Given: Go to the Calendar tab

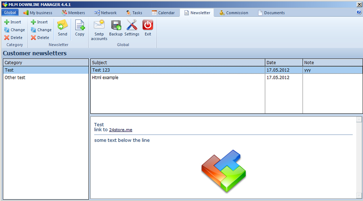Looking at the screenshot, I should 163,13.
